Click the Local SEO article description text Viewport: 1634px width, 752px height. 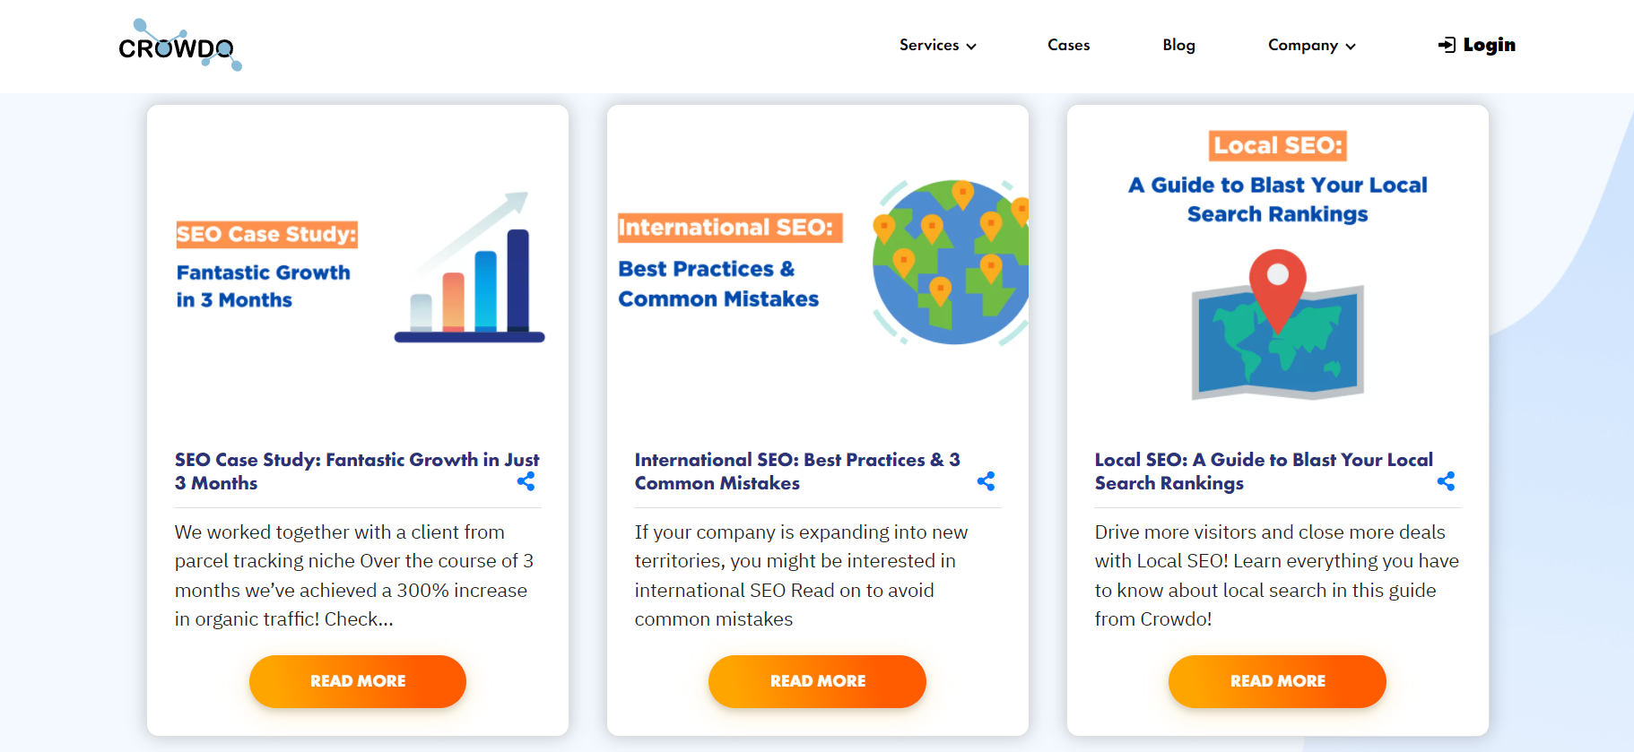click(1276, 575)
